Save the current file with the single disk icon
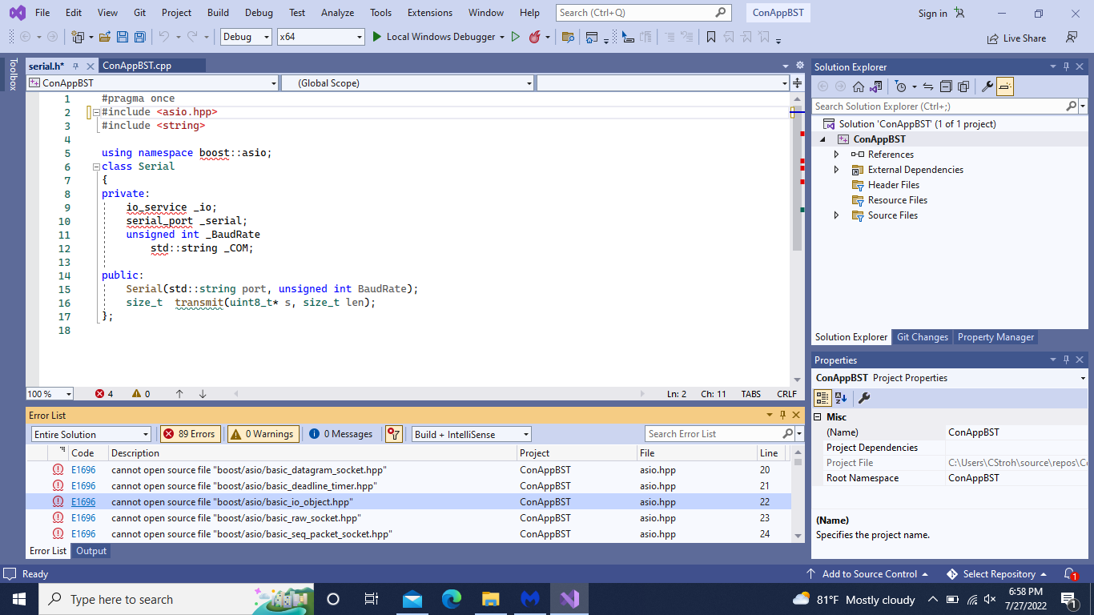 (123, 37)
